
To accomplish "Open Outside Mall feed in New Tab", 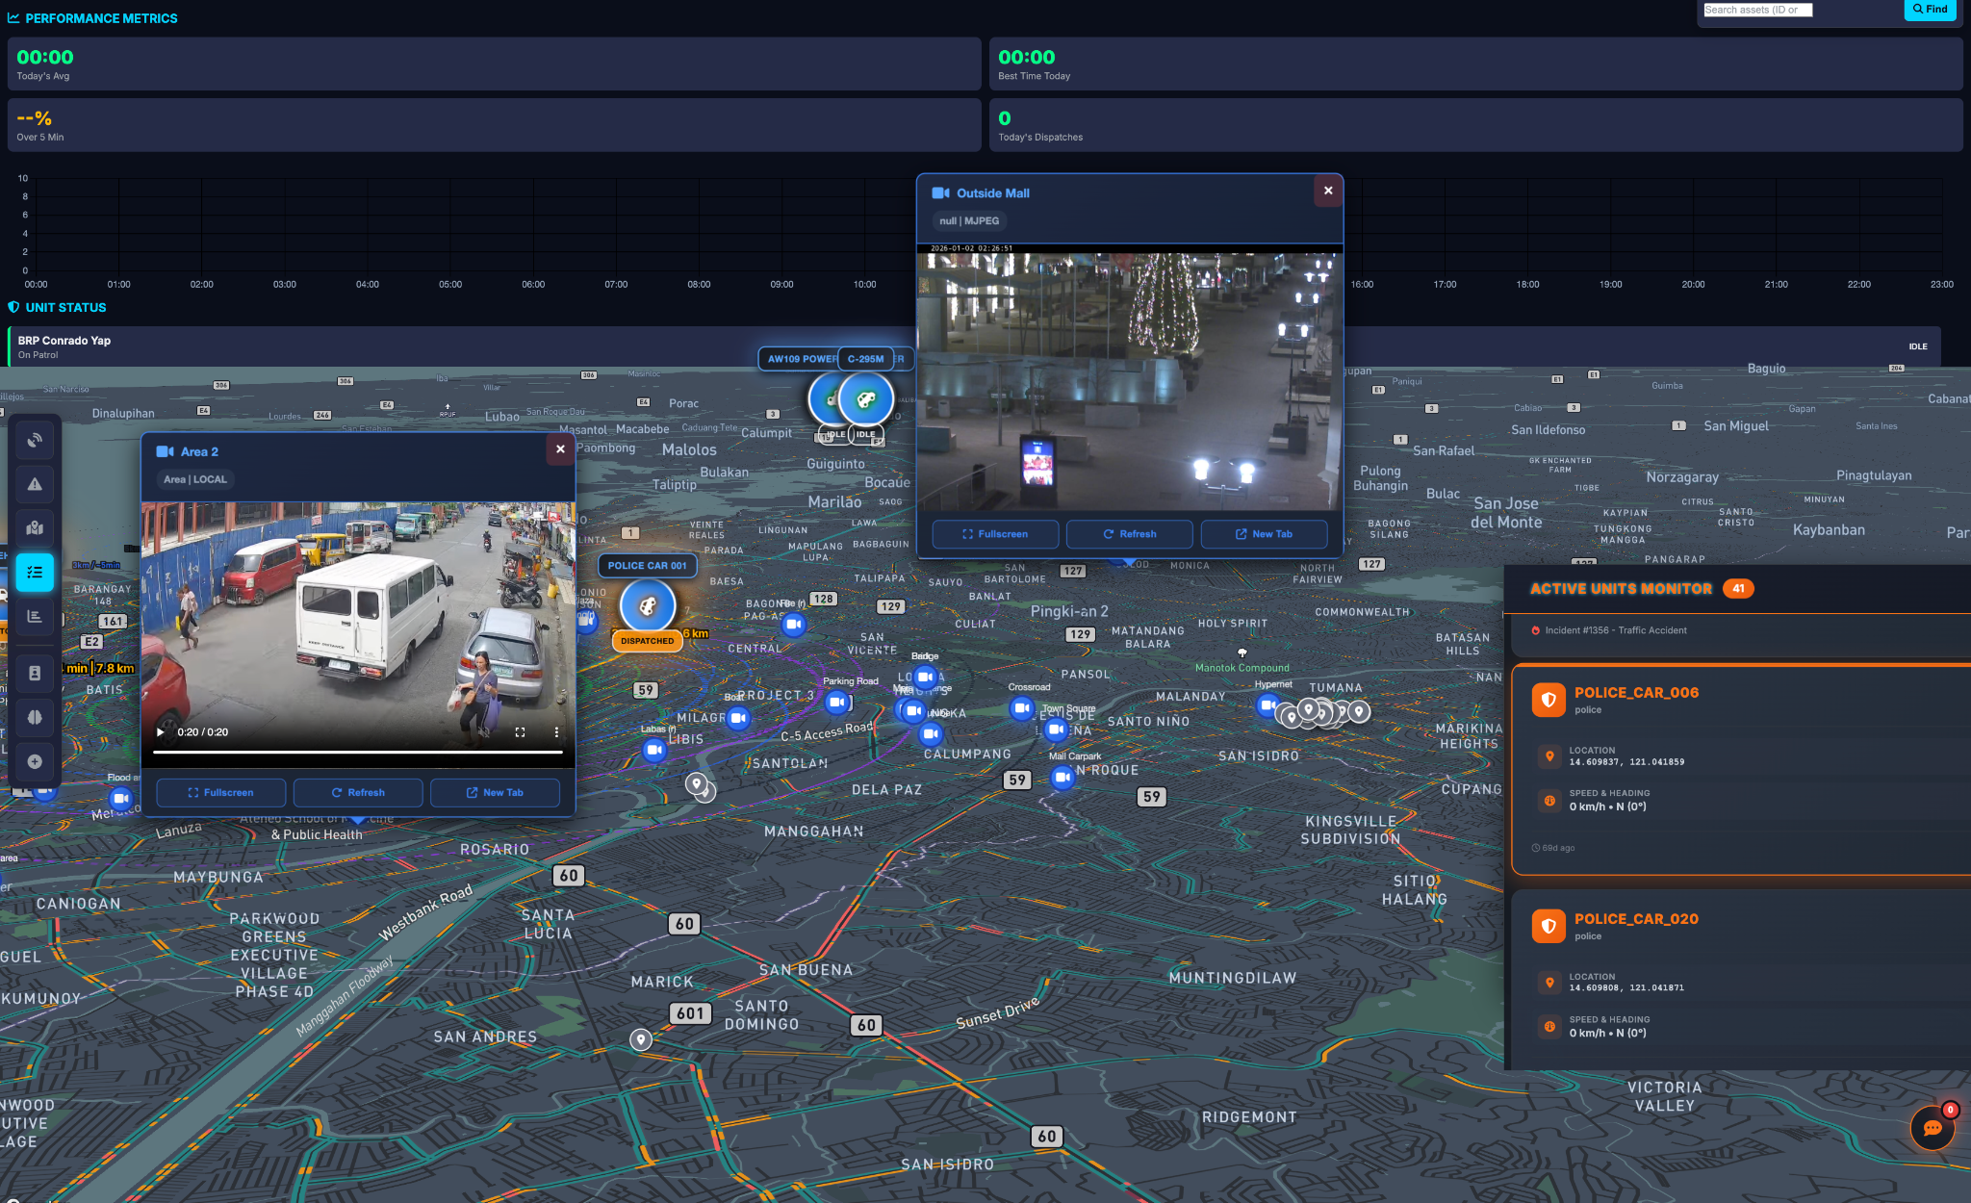I will tap(1264, 533).
